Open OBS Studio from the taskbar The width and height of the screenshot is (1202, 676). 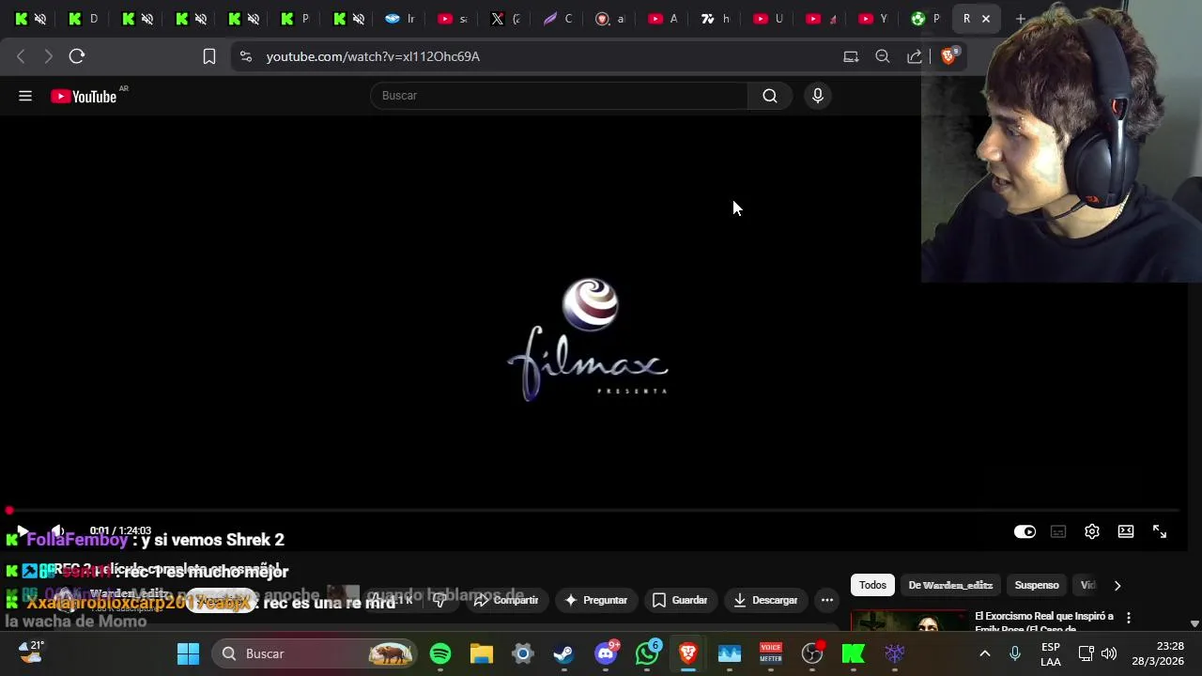[812, 653]
